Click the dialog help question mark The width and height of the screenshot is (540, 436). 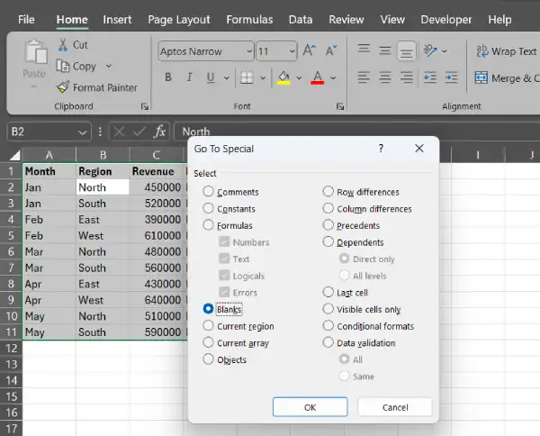coord(381,149)
